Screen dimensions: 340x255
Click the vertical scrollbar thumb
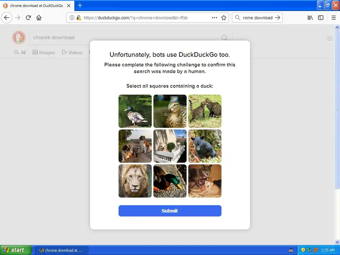pyautogui.click(x=337, y=110)
